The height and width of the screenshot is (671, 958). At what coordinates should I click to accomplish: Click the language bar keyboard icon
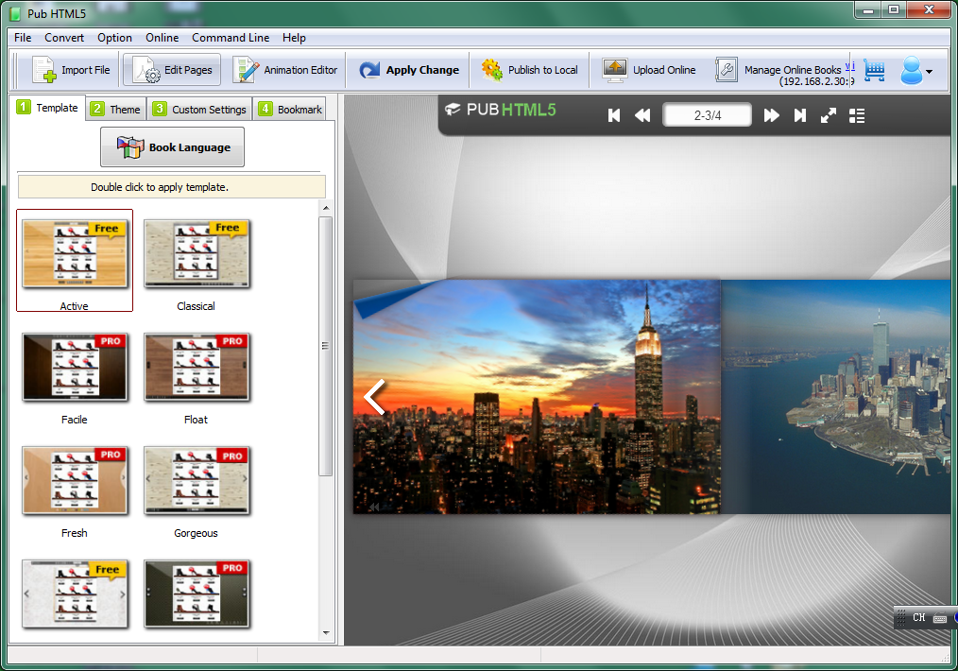click(940, 618)
